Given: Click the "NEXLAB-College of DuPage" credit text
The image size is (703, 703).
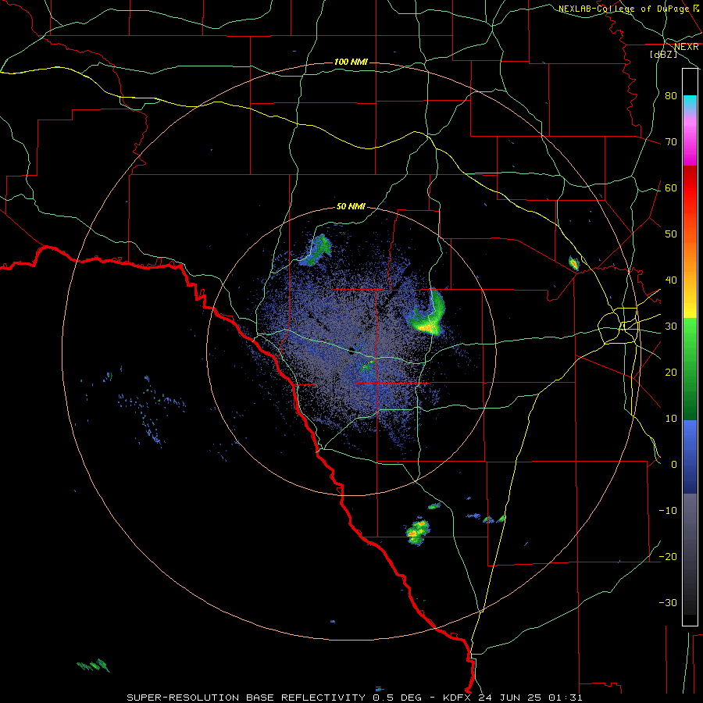Looking at the screenshot, I should click(623, 9).
